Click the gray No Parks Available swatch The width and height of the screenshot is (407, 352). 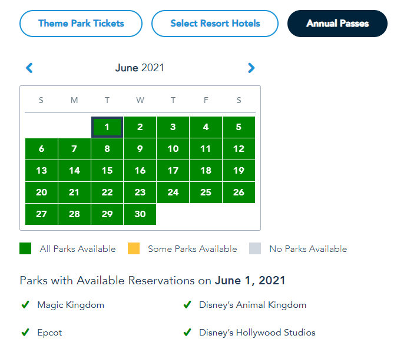255,248
